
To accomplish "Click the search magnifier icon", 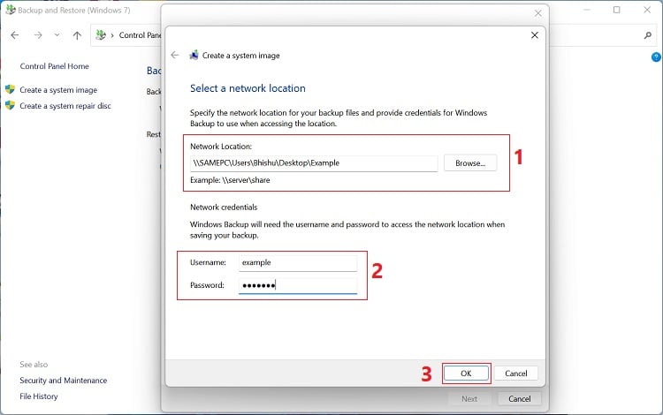I will [x=647, y=35].
